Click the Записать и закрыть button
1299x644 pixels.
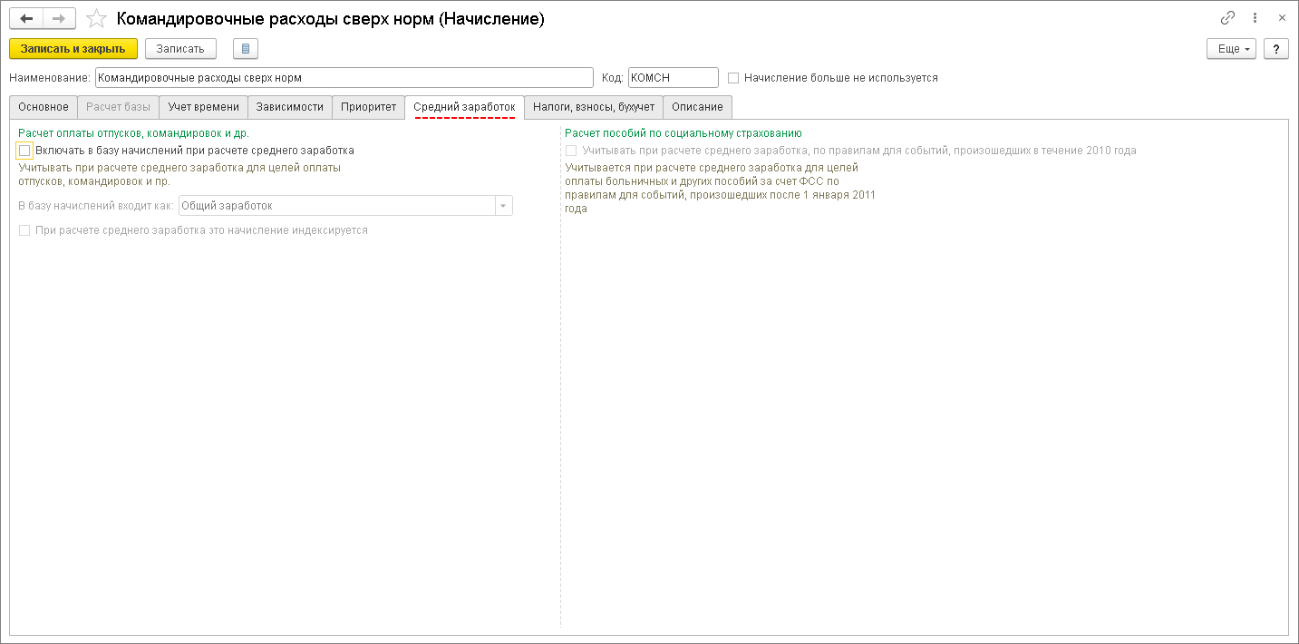[x=73, y=49]
